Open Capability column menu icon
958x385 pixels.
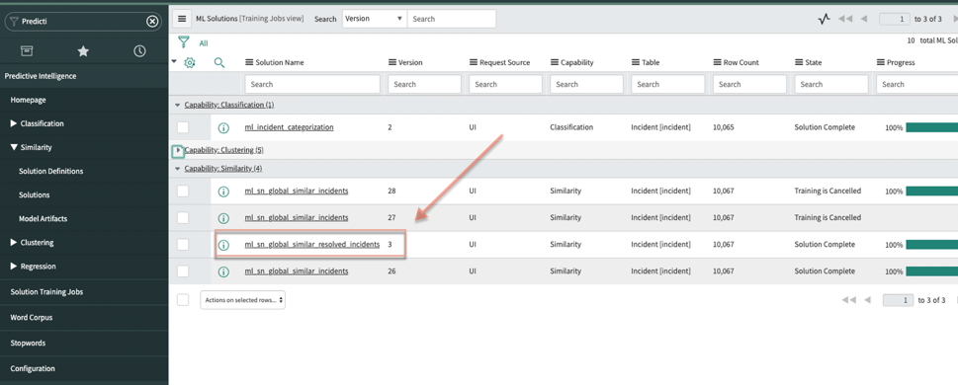coord(555,62)
